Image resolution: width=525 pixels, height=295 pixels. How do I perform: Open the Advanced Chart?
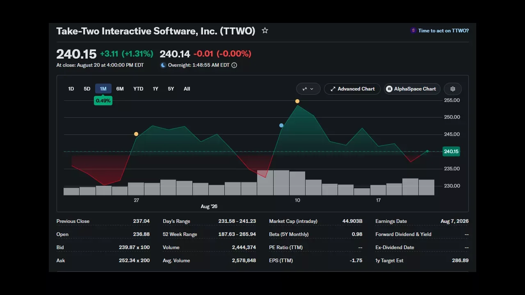click(352, 89)
